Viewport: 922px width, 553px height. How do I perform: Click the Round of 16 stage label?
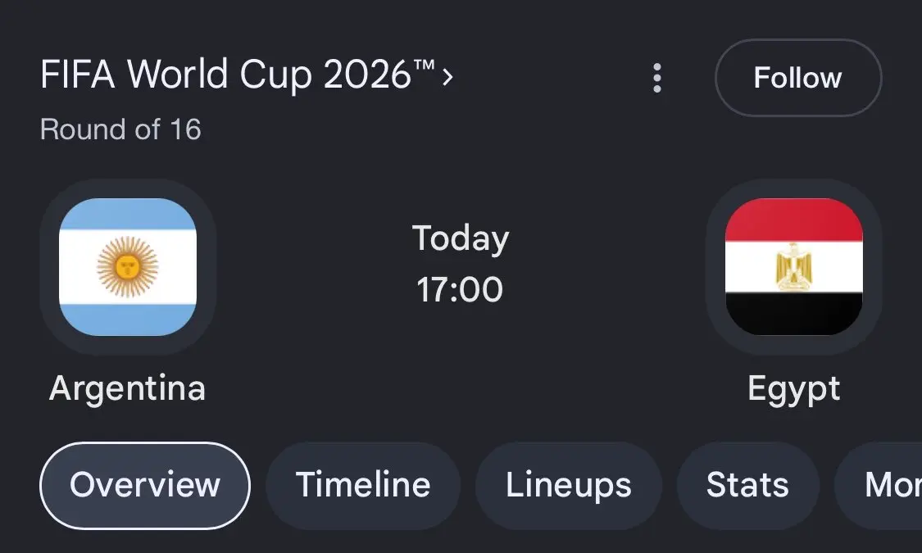coord(120,129)
